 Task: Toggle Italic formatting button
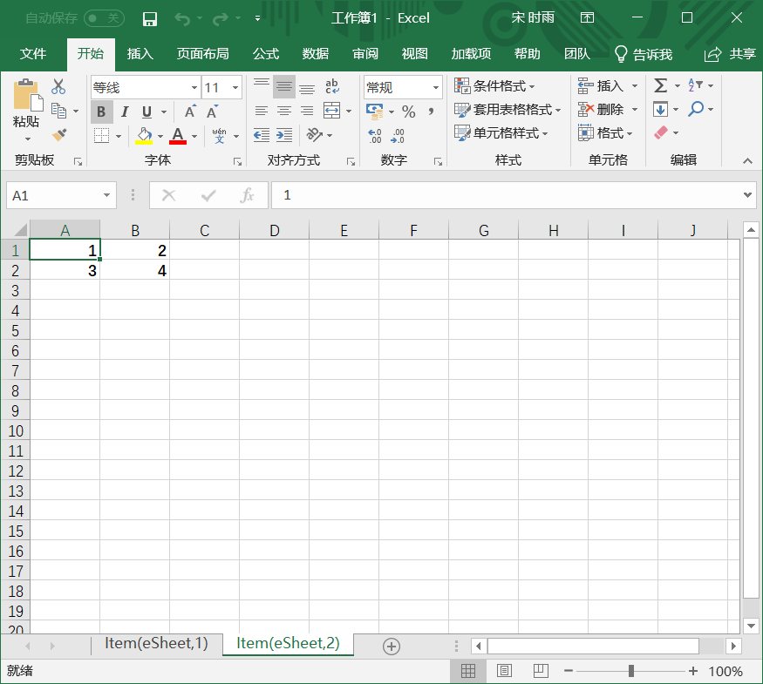(x=125, y=112)
